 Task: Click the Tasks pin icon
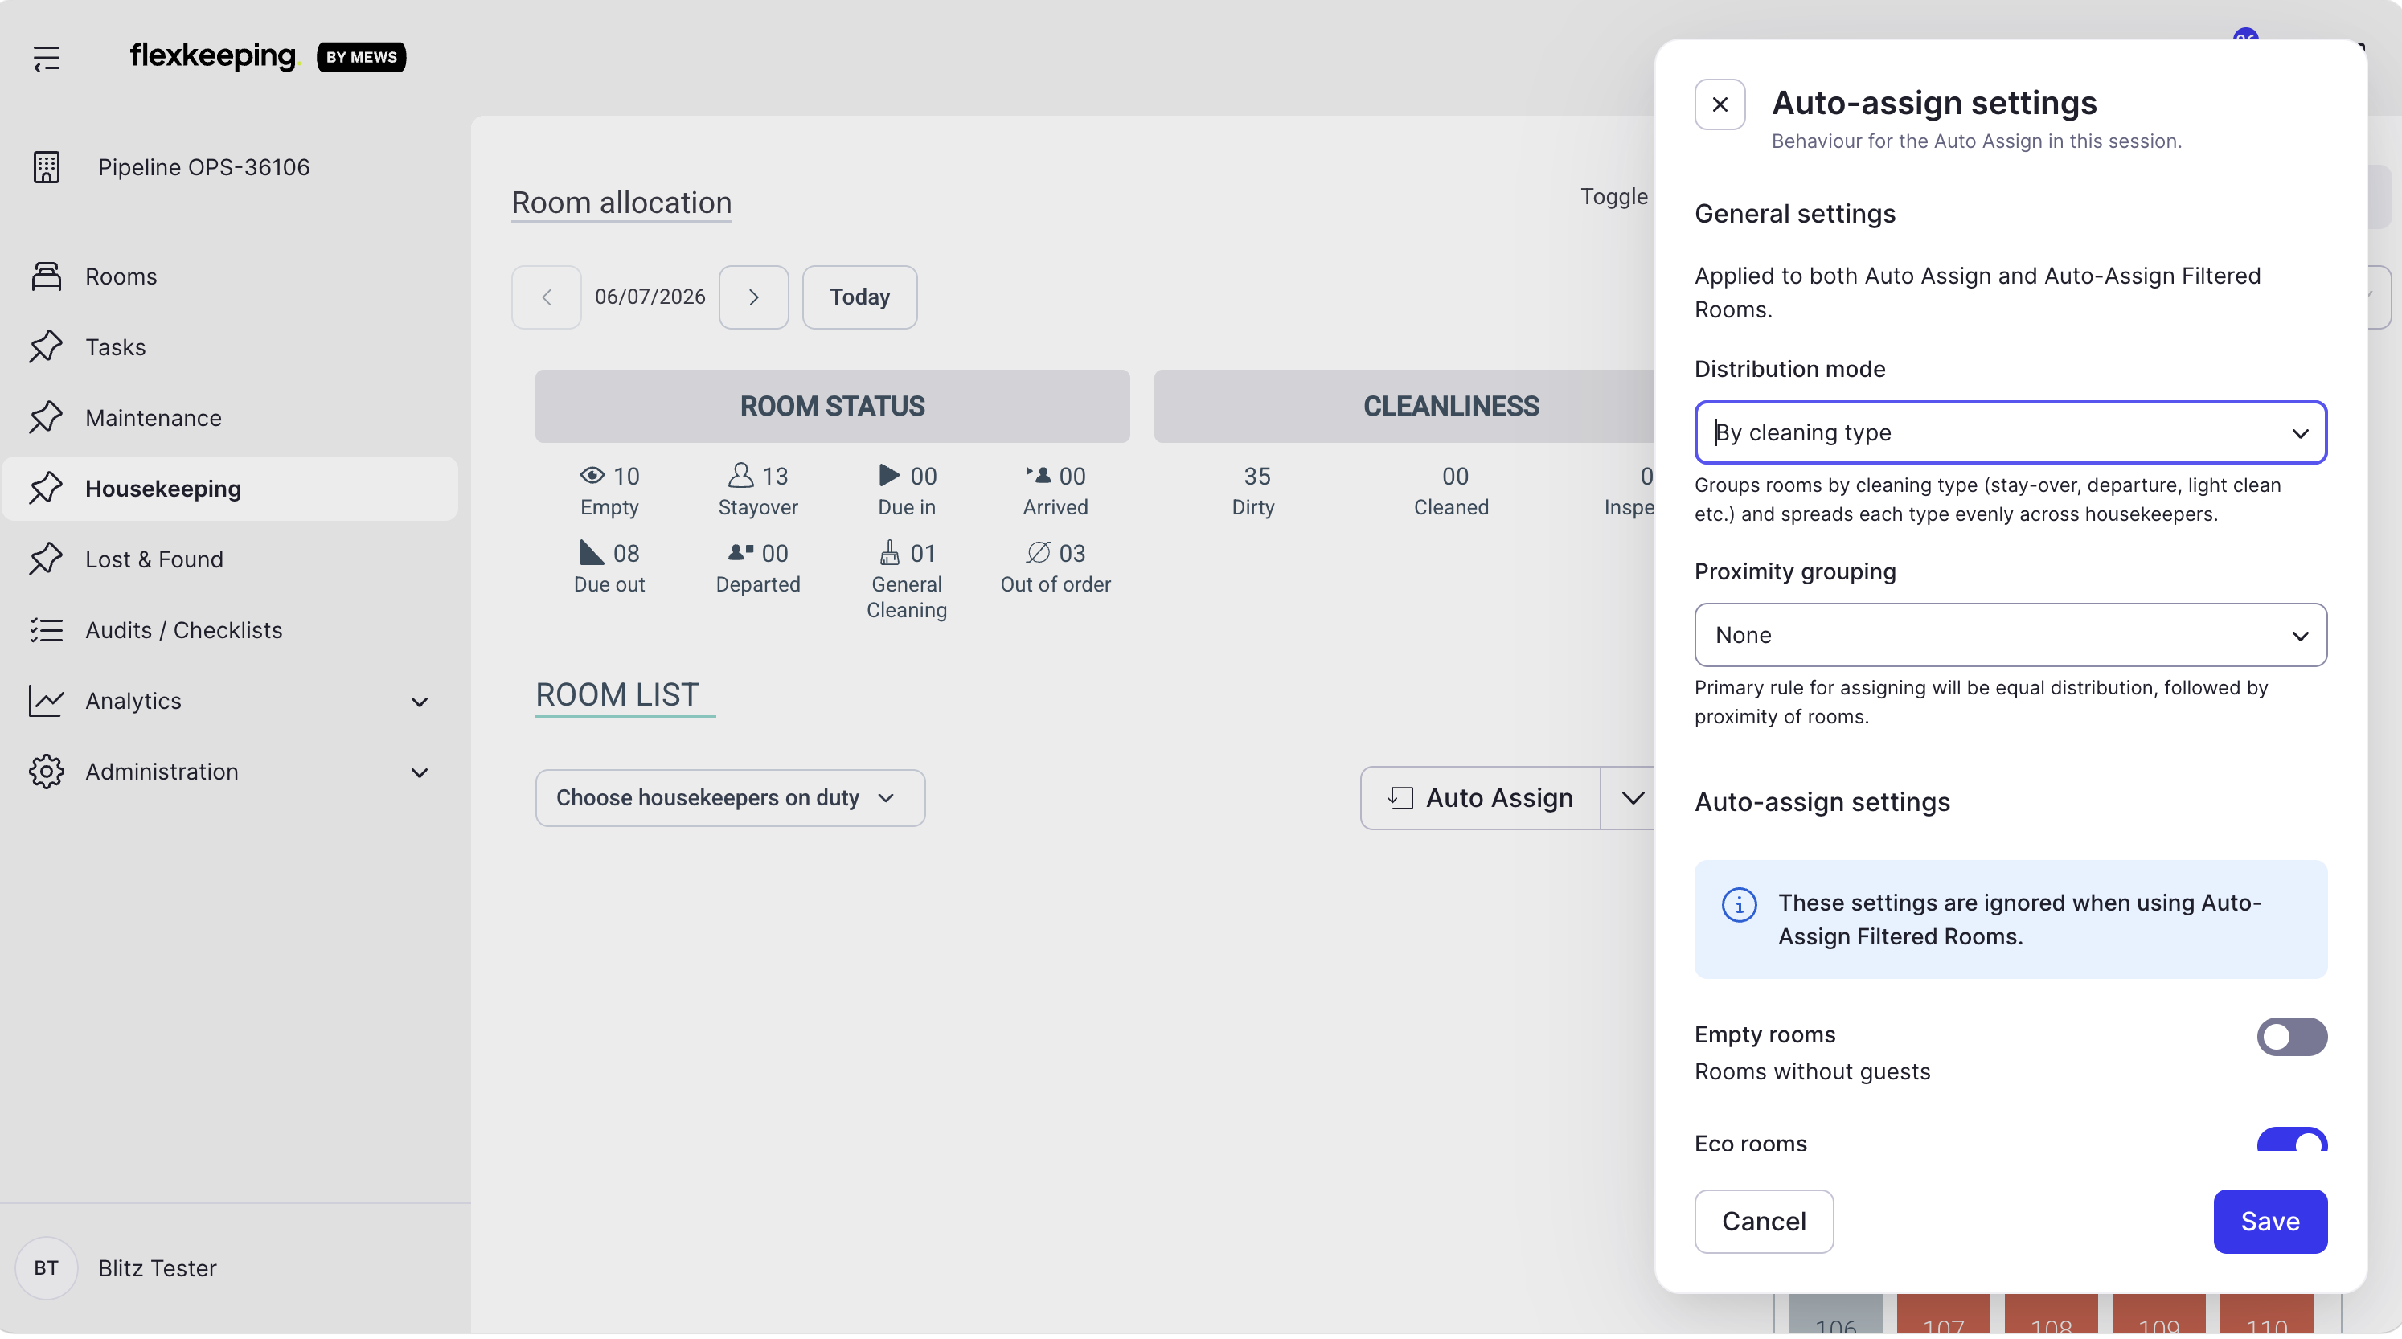[46, 347]
